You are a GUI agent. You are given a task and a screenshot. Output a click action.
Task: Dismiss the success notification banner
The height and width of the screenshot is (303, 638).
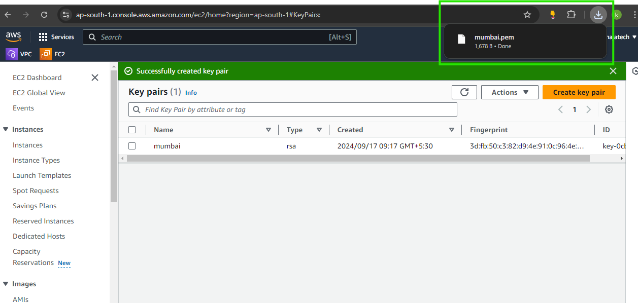tap(613, 71)
